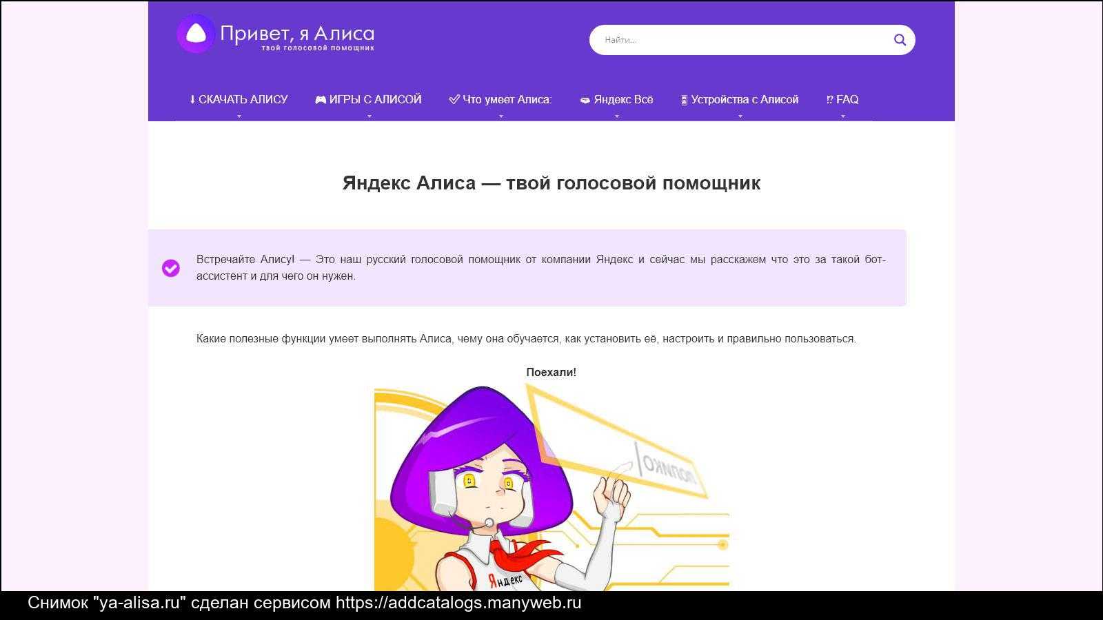Screen dimensions: 1103x620
Task: Open the 'Что умеет Алиса:' menu
Action: (500, 99)
